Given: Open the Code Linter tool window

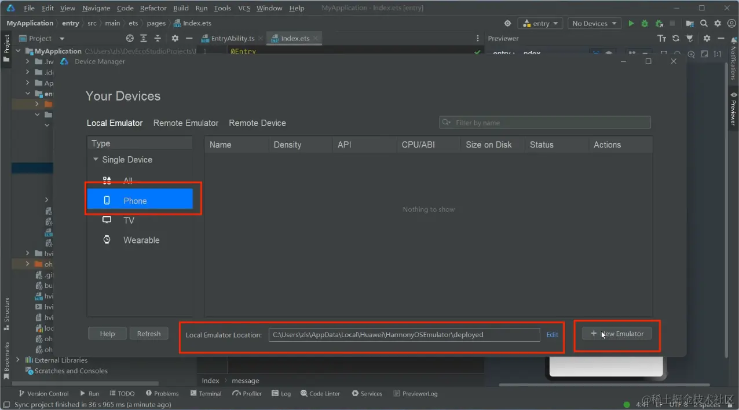Looking at the screenshot, I should (321, 393).
